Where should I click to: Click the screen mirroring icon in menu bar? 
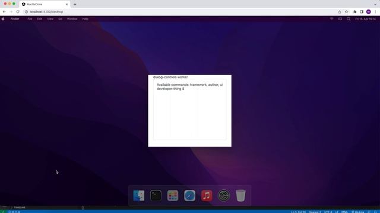point(340,18)
